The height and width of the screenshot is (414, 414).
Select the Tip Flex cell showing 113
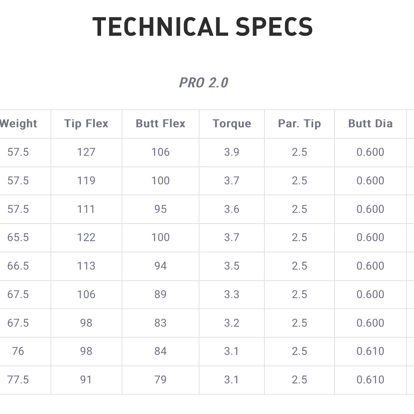86,266
